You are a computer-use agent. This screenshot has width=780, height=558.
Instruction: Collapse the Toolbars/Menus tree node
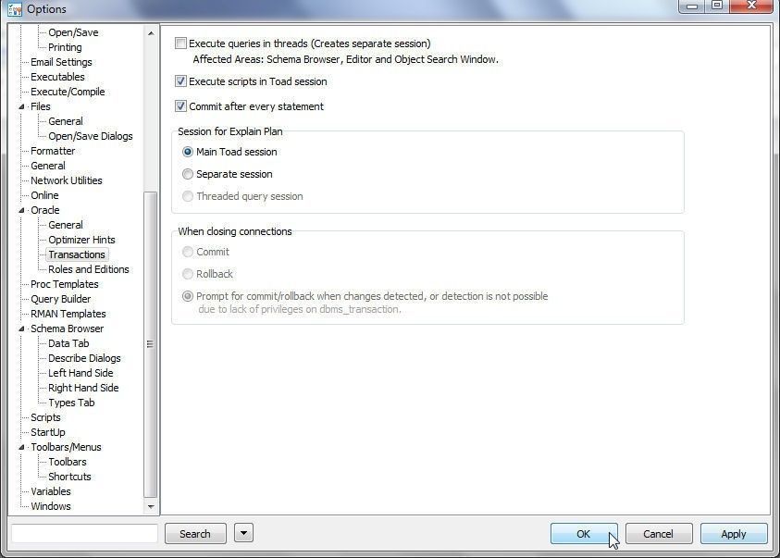(21, 447)
